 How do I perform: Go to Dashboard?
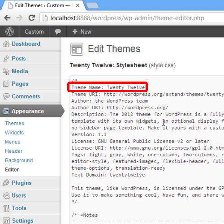pos(26,44)
